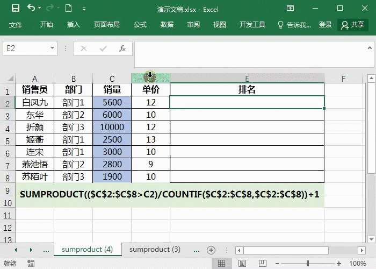376x269 pixels.
Task: Open the 公式 ribbon tab
Action: tap(140, 25)
